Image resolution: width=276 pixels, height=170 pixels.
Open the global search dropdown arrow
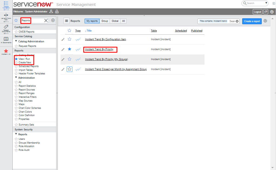coord(267,3)
